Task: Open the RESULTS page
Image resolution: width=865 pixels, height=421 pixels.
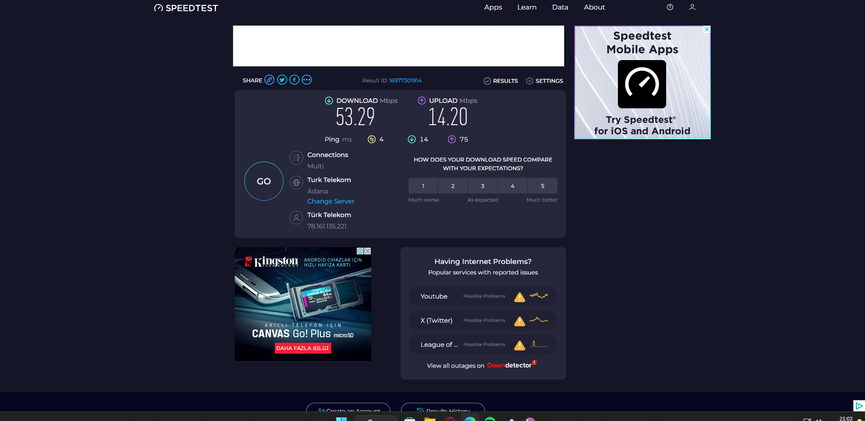Action: (501, 81)
